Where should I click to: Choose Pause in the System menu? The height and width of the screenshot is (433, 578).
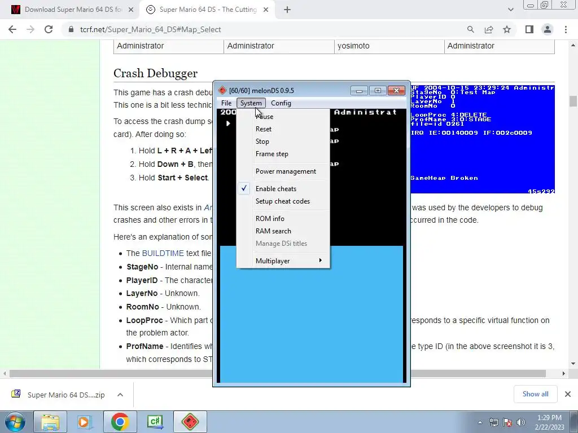pos(283,116)
